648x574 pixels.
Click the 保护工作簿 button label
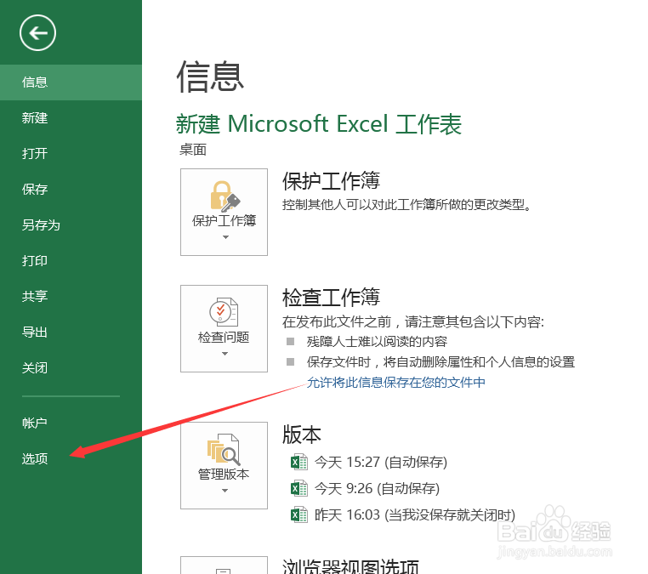click(x=224, y=221)
